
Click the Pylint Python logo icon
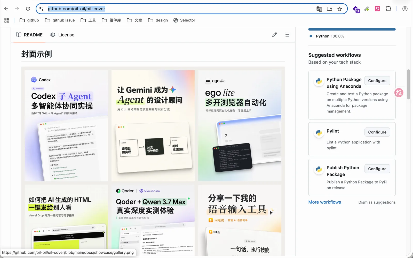click(x=319, y=133)
